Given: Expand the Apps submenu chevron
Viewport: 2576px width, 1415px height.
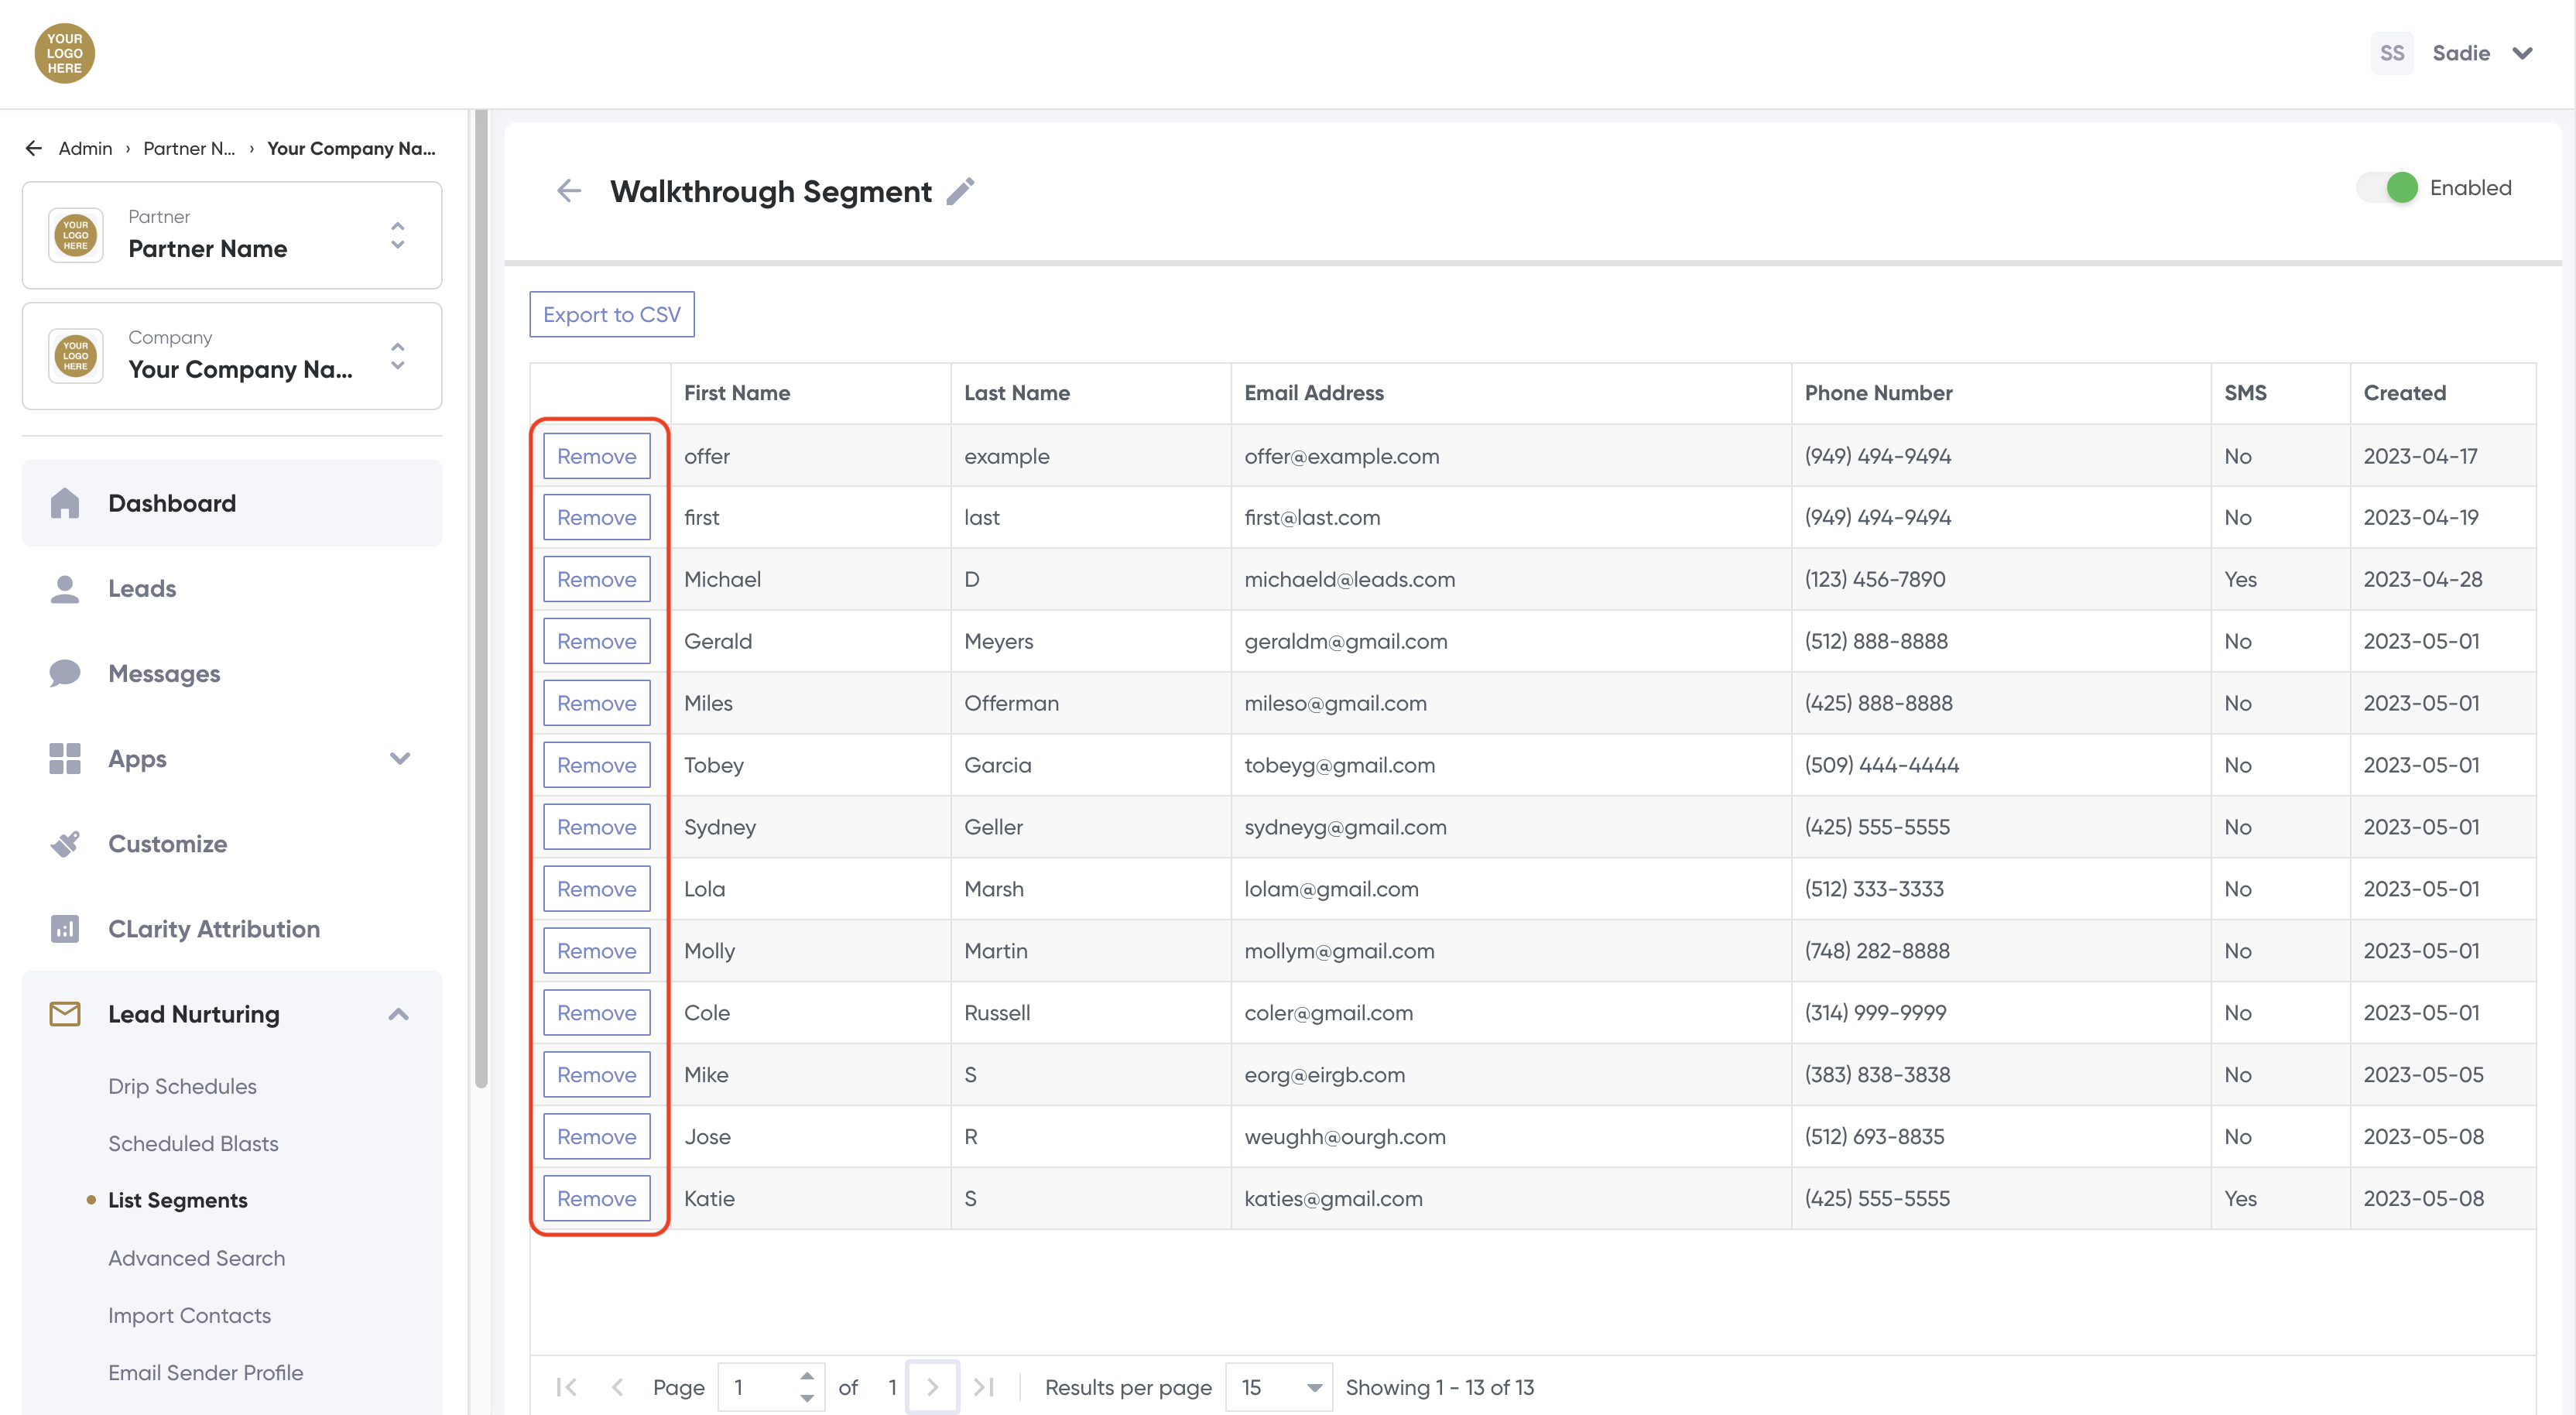Looking at the screenshot, I should point(400,759).
